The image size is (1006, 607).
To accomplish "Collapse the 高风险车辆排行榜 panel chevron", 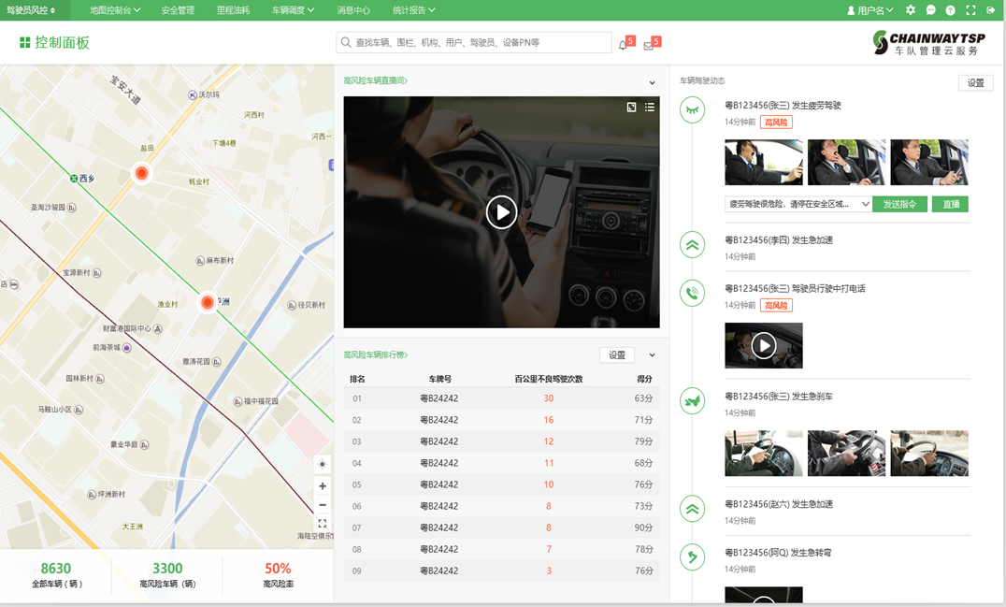I will coord(652,354).
